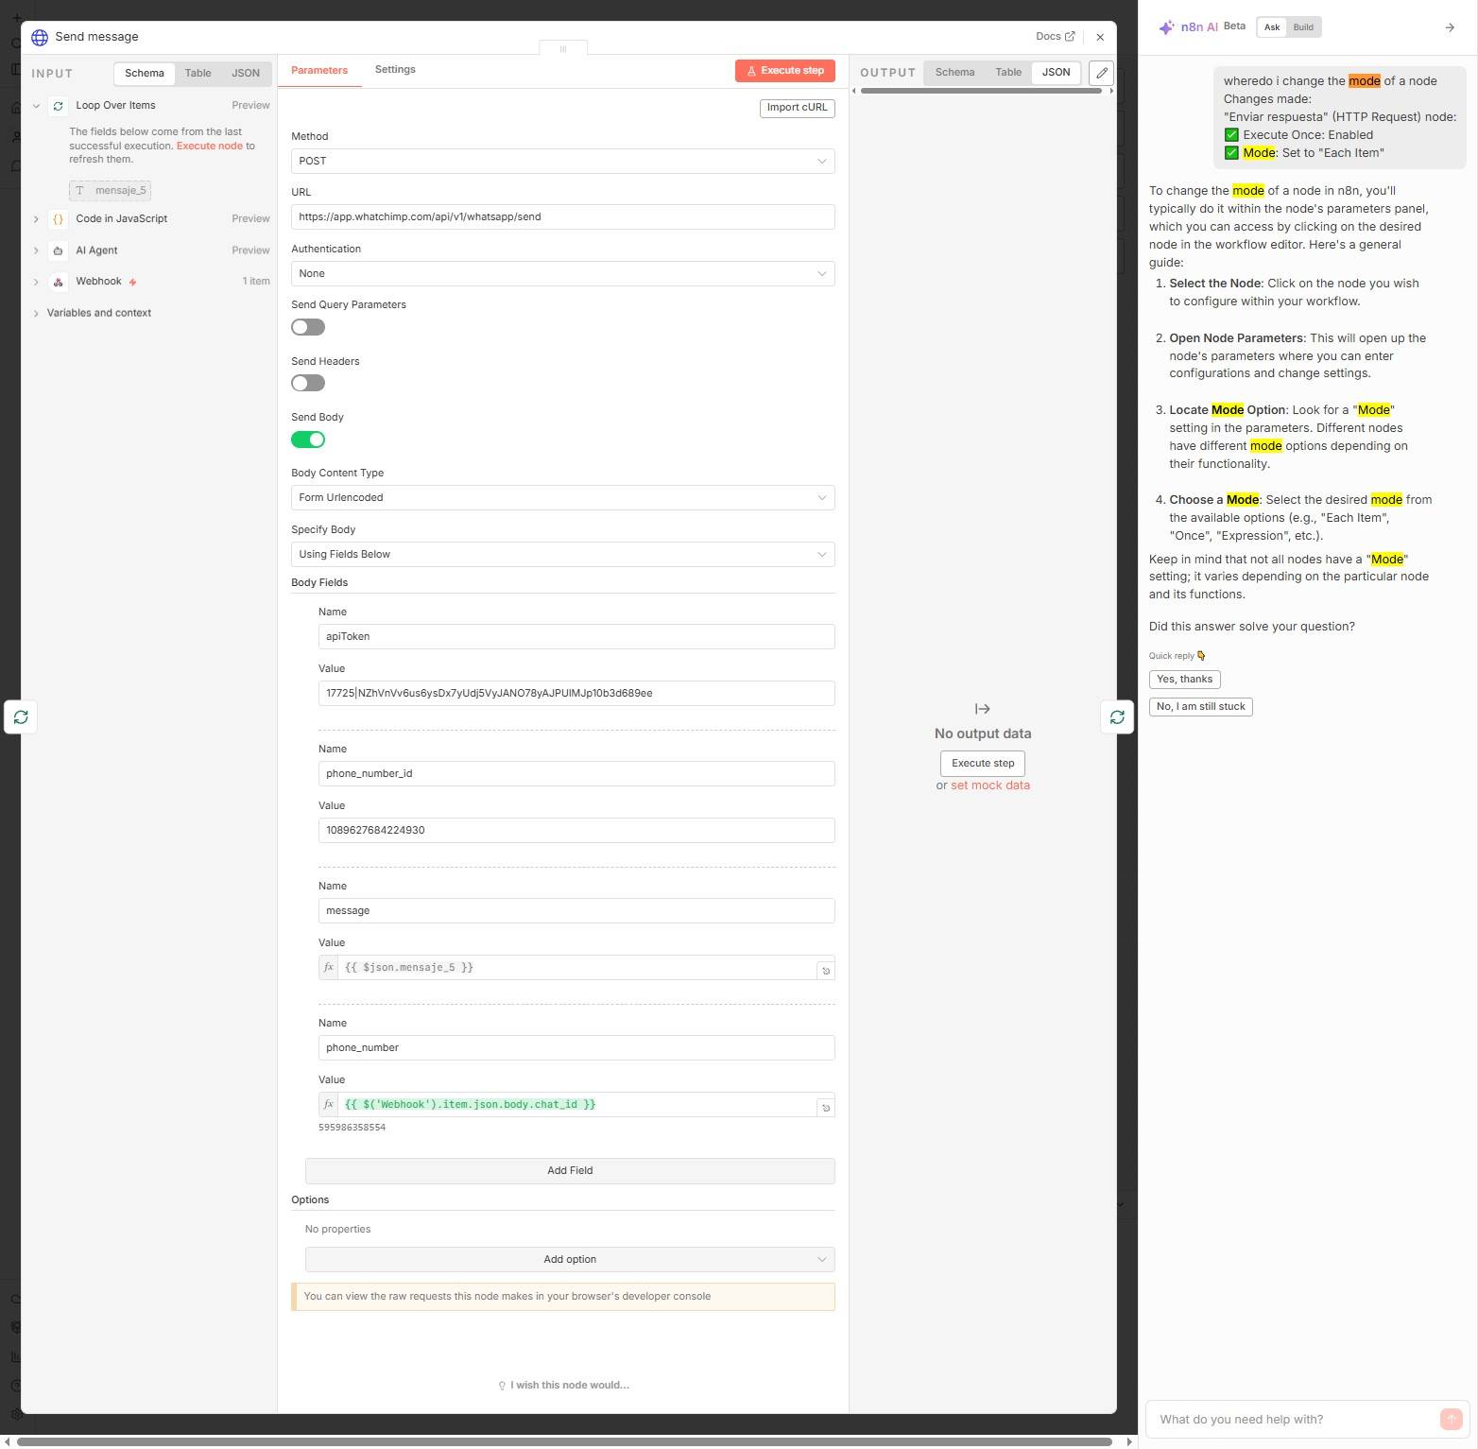
Task: Expand Variables and context section
Action: tap(36, 313)
